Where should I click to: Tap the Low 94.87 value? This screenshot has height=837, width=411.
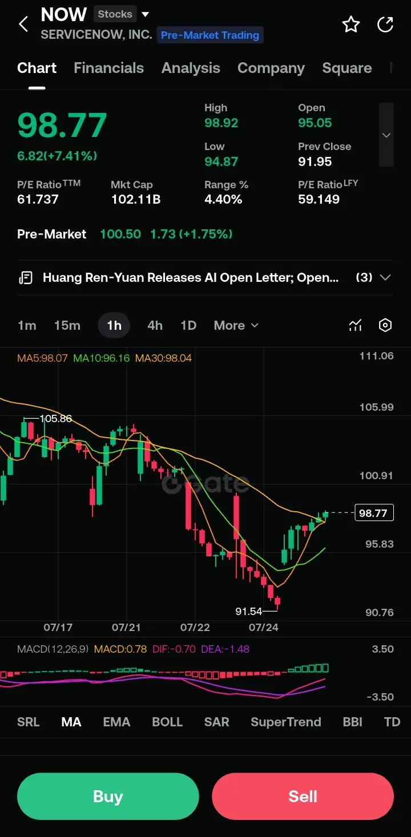coord(221,161)
